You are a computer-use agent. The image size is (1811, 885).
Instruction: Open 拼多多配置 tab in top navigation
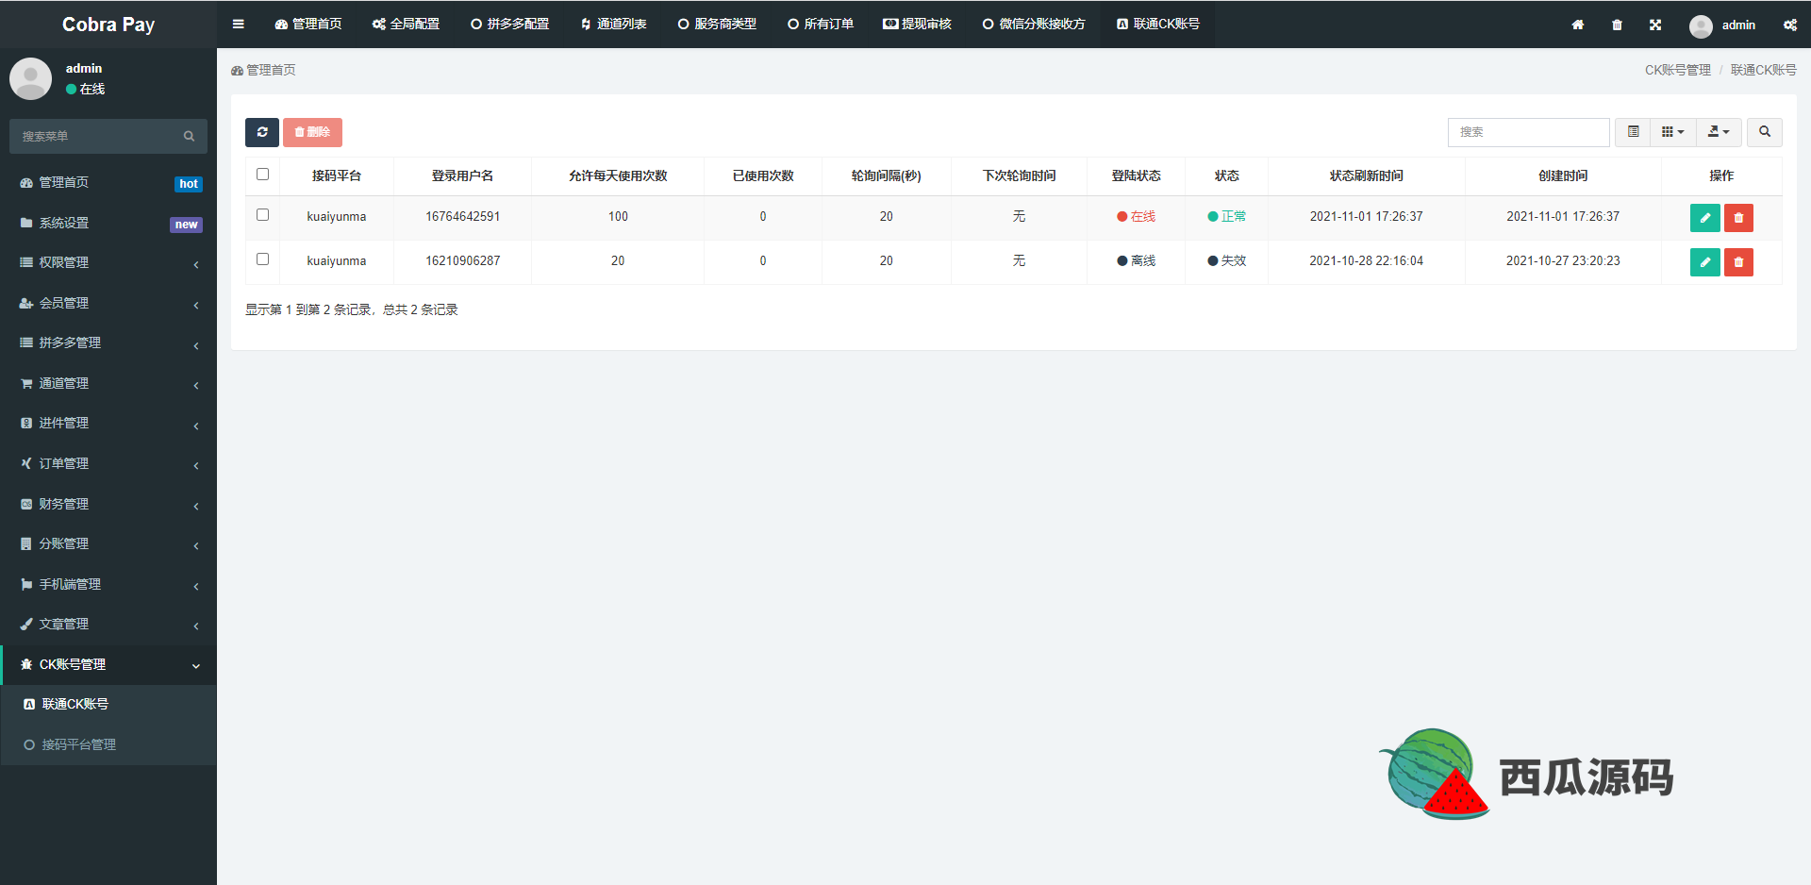point(509,25)
